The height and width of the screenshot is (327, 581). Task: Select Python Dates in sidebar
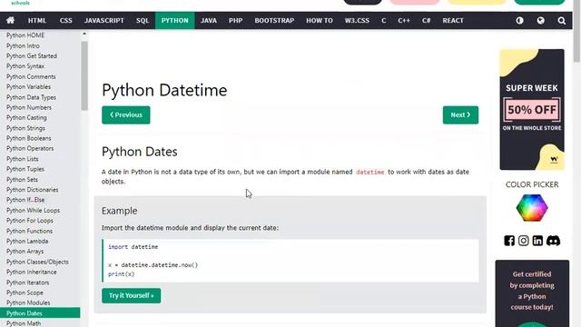coord(40,312)
